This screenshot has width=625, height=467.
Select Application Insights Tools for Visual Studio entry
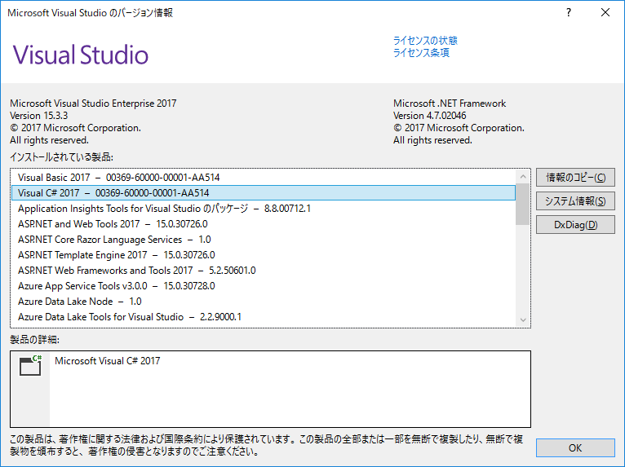point(263,209)
